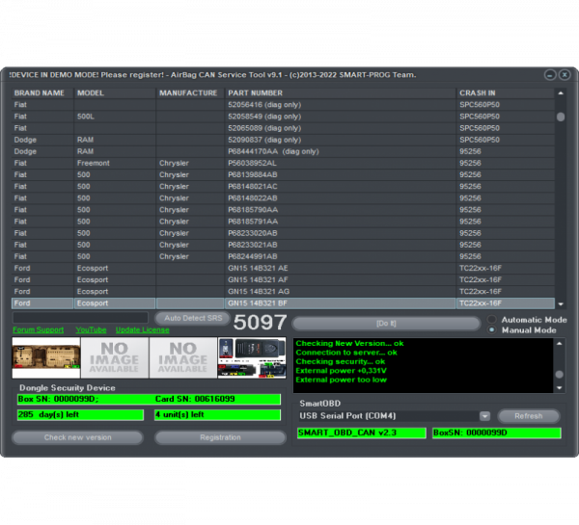This screenshot has width=579, height=525.
Task: Click the [Do It] button
Action: pyautogui.click(x=386, y=324)
